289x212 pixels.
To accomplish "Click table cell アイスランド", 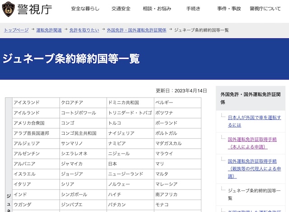I will (36, 103).
